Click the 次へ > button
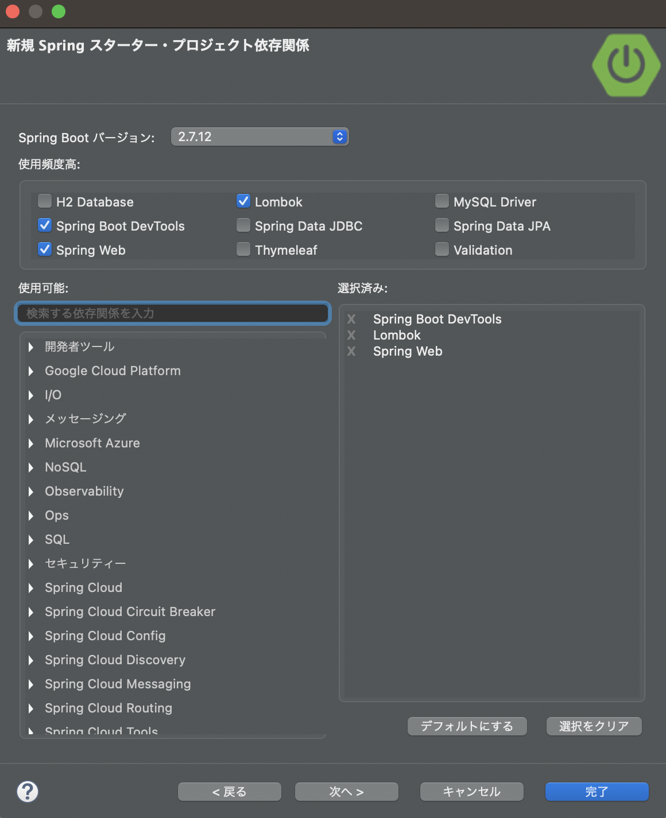 [x=346, y=791]
